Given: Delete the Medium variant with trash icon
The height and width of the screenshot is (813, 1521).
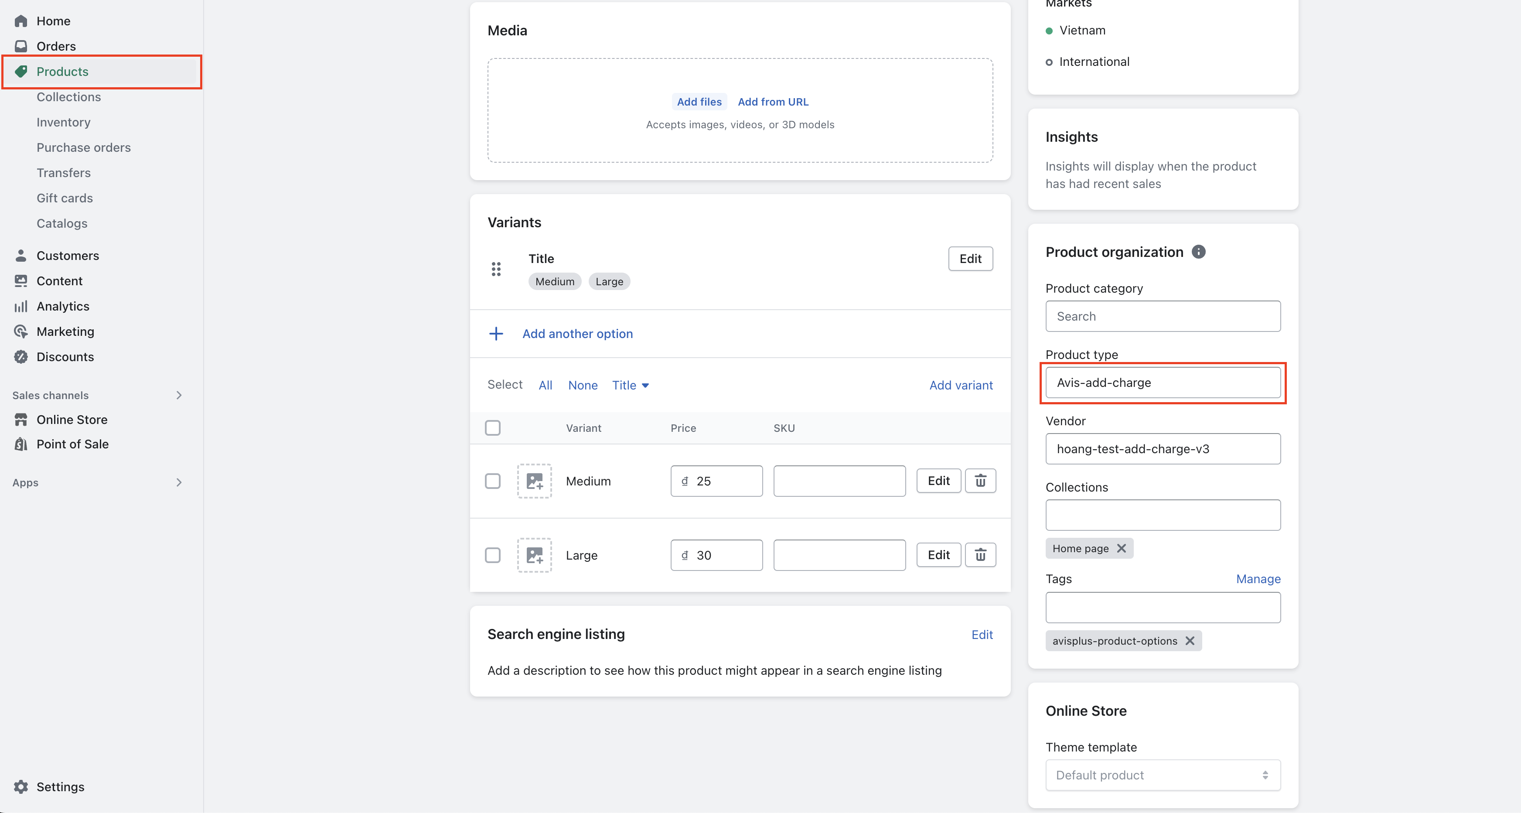Looking at the screenshot, I should [980, 481].
